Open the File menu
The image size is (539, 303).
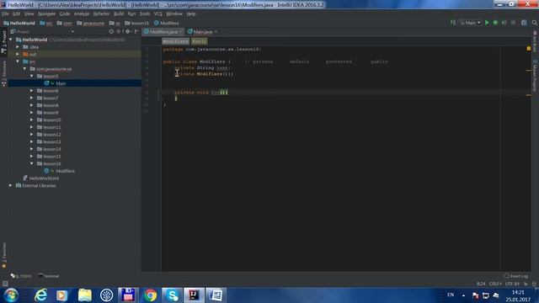point(5,13)
